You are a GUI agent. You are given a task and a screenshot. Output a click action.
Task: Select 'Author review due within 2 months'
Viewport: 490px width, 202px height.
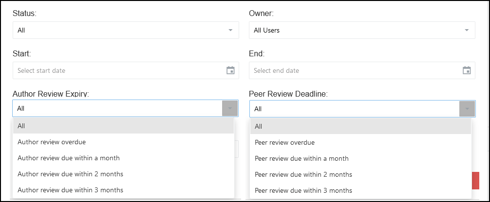click(123, 174)
